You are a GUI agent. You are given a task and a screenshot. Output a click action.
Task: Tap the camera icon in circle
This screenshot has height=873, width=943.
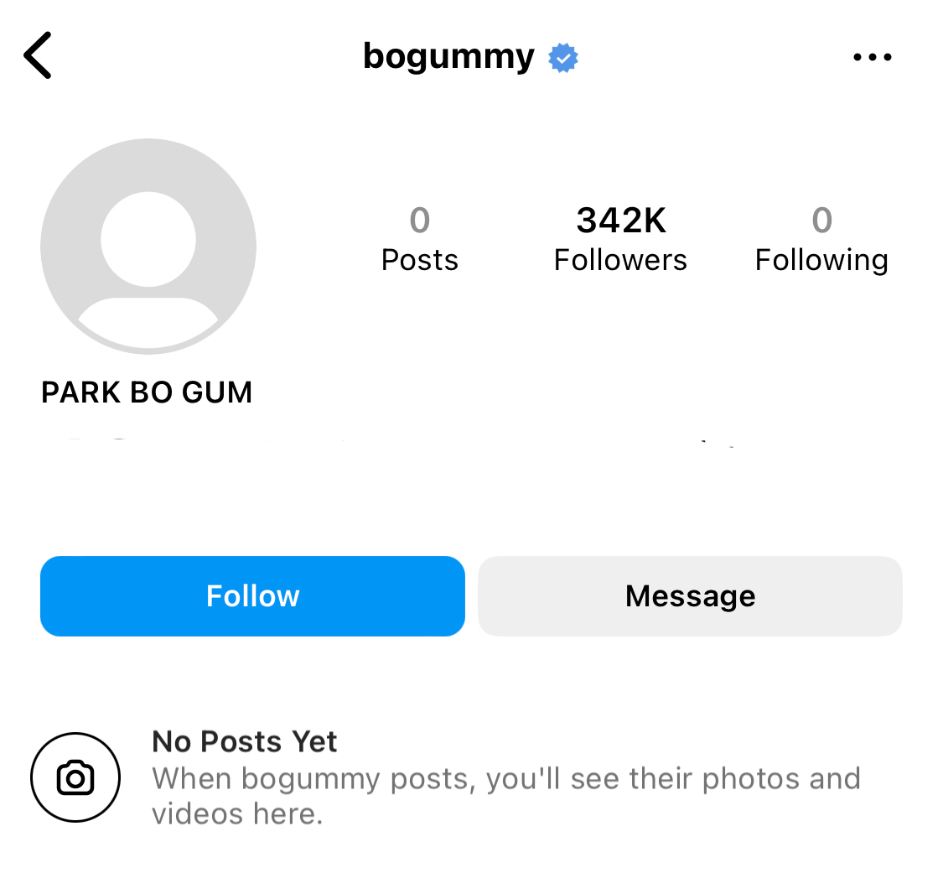[x=75, y=777]
